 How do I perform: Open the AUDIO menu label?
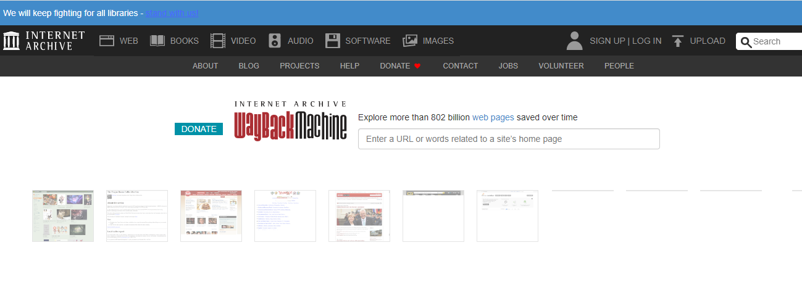coord(301,41)
